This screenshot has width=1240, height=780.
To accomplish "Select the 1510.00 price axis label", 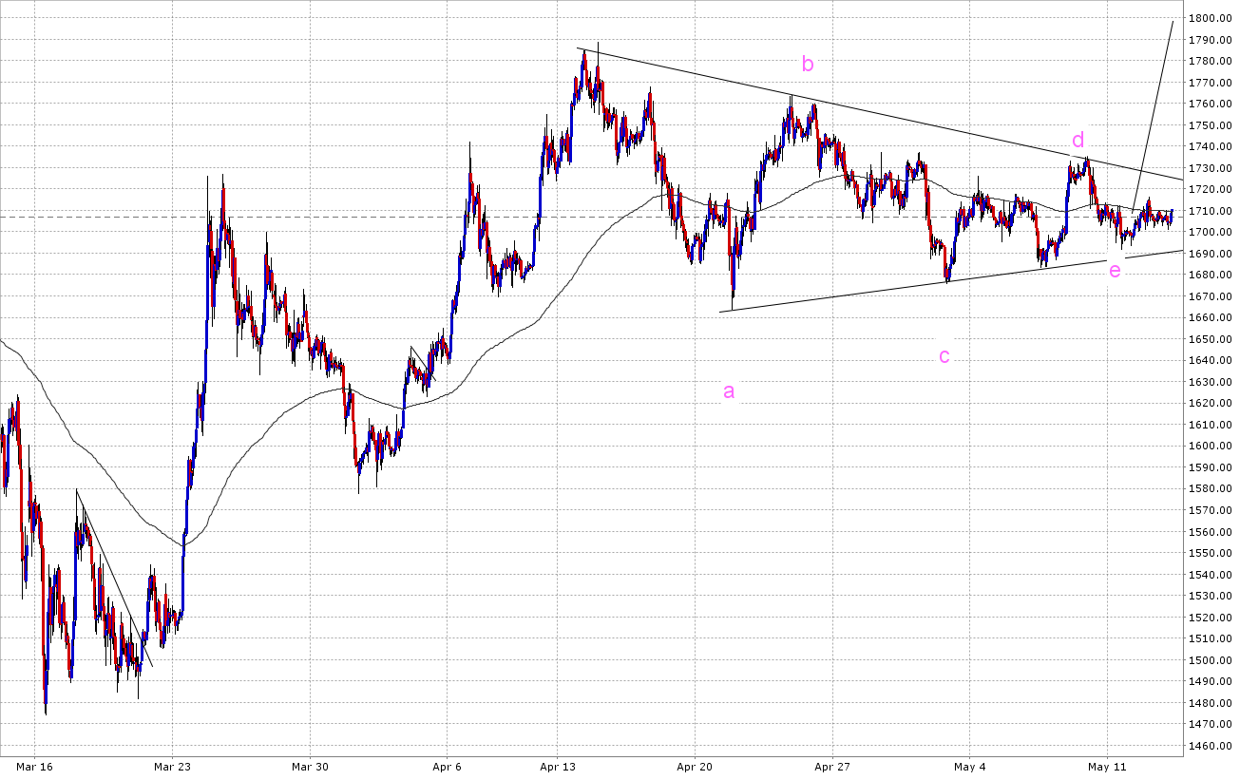I will pyautogui.click(x=1212, y=639).
